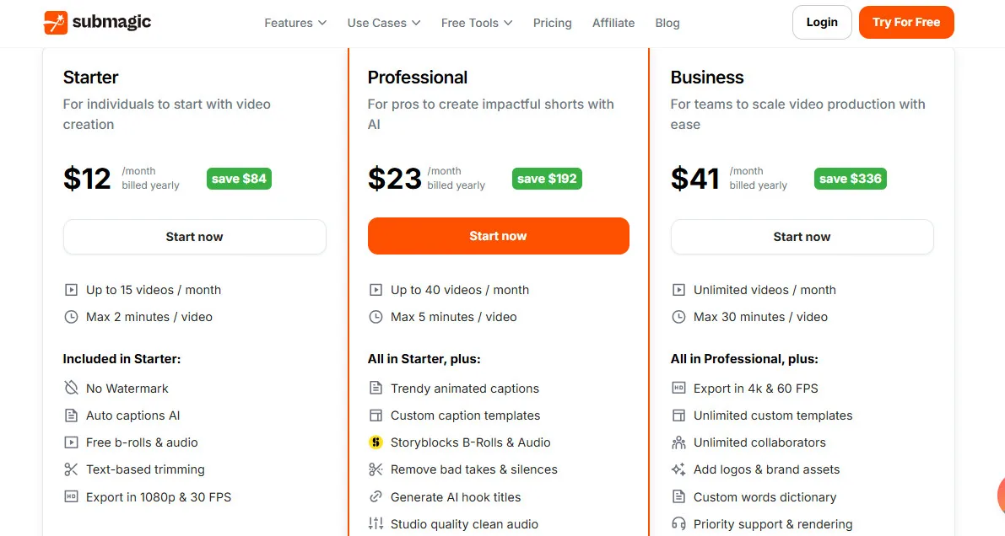The width and height of the screenshot is (1005, 536).
Task: Open the Use Cases dropdown
Action: [x=383, y=23]
